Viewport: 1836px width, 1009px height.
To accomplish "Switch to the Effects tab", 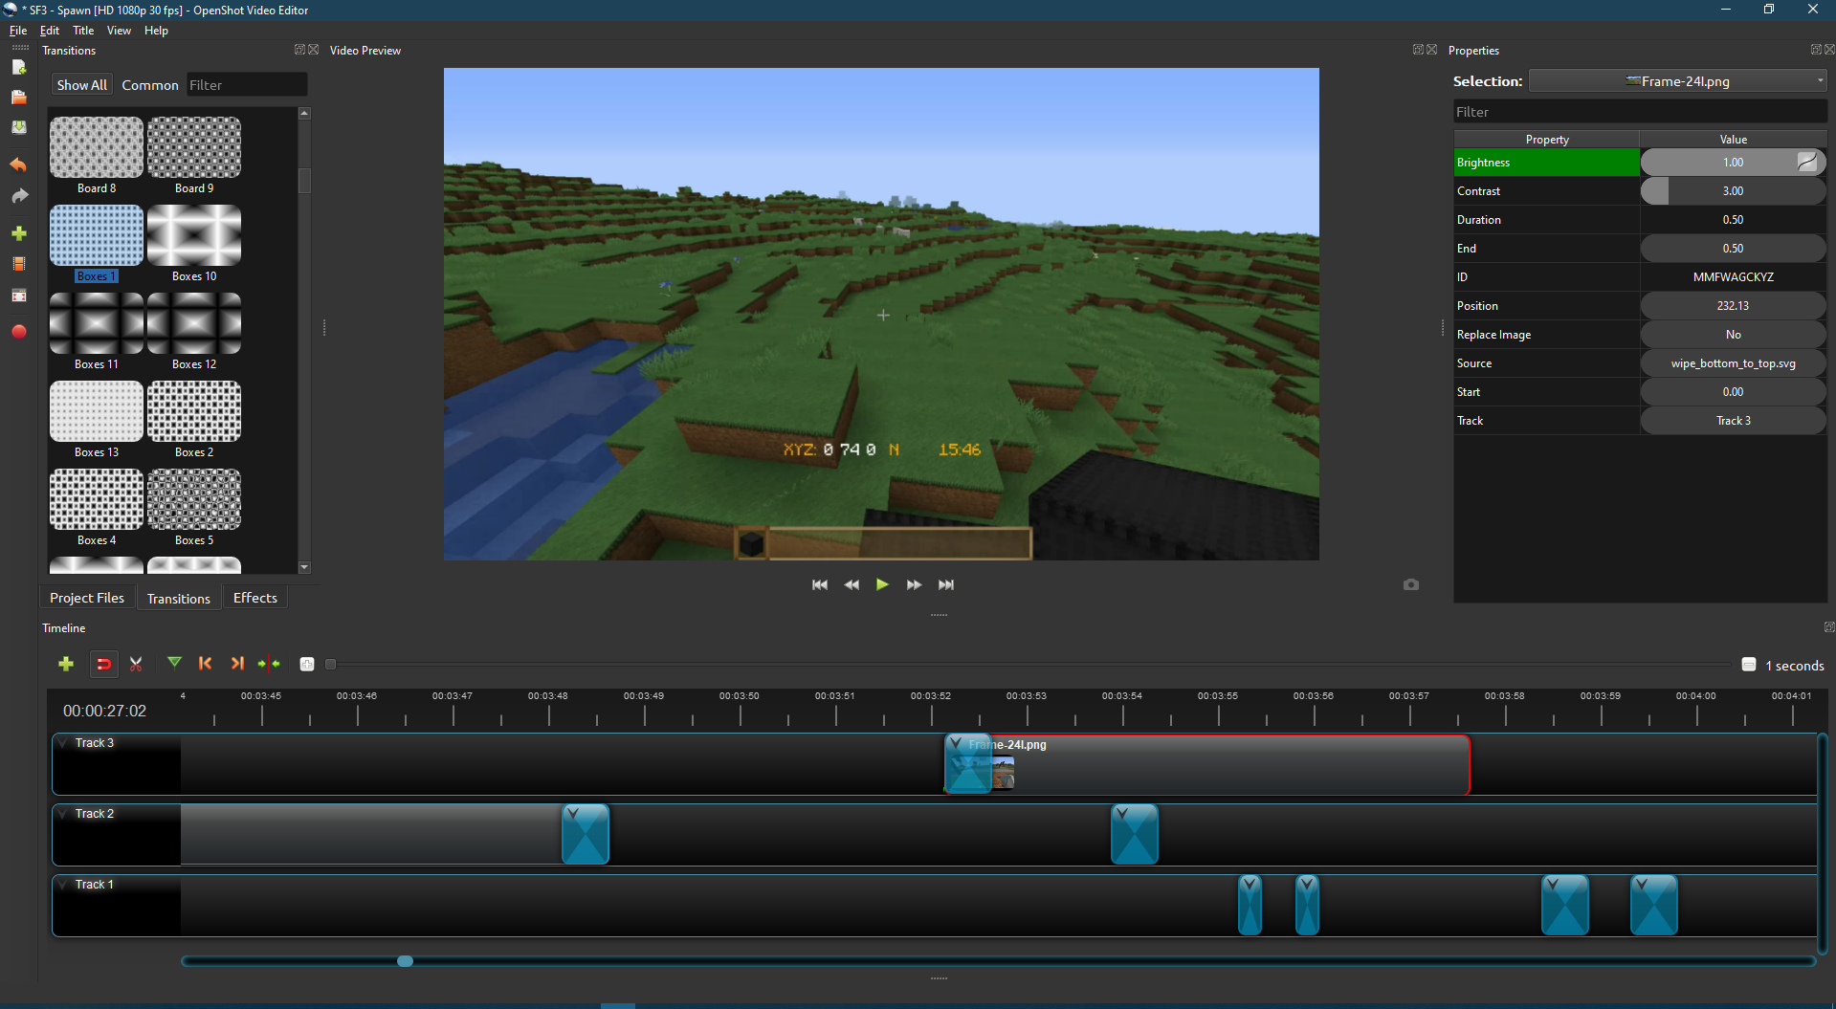I will click(255, 598).
